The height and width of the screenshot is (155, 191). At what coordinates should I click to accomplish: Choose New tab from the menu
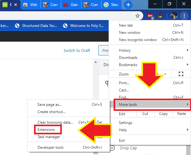[x=150, y=25]
